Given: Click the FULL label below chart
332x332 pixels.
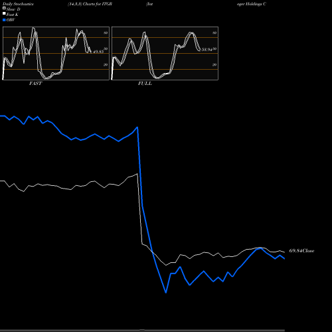Looking at the screenshot, I should 145,84.
